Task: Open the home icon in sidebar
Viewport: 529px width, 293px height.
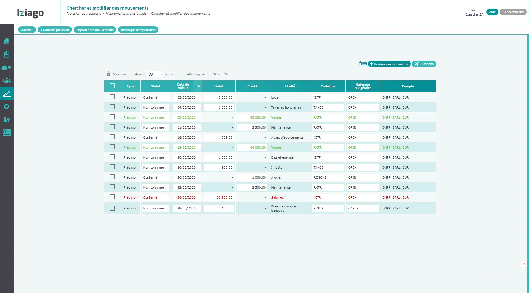Action: (7, 41)
